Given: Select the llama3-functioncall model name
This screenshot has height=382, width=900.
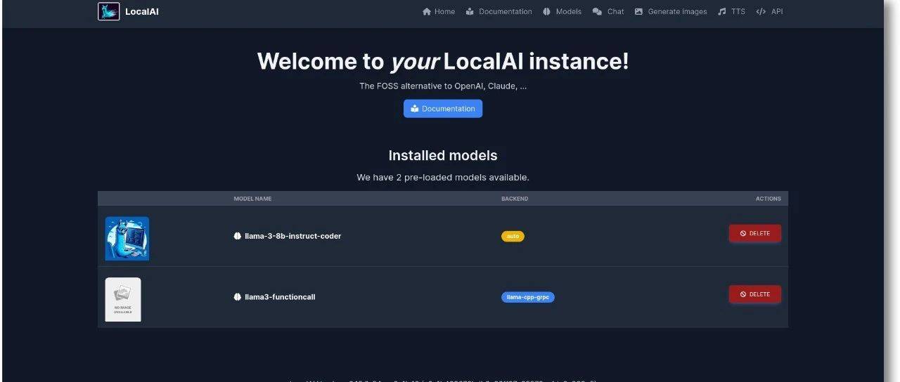Looking at the screenshot, I should [x=280, y=297].
